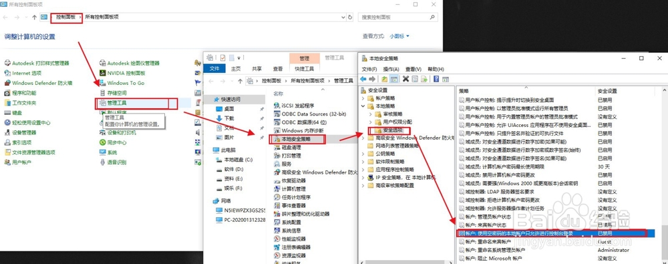Open the 帮助(H) menu in Local Security Policy
The image size is (668, 264).
click(x=436, y=69)
